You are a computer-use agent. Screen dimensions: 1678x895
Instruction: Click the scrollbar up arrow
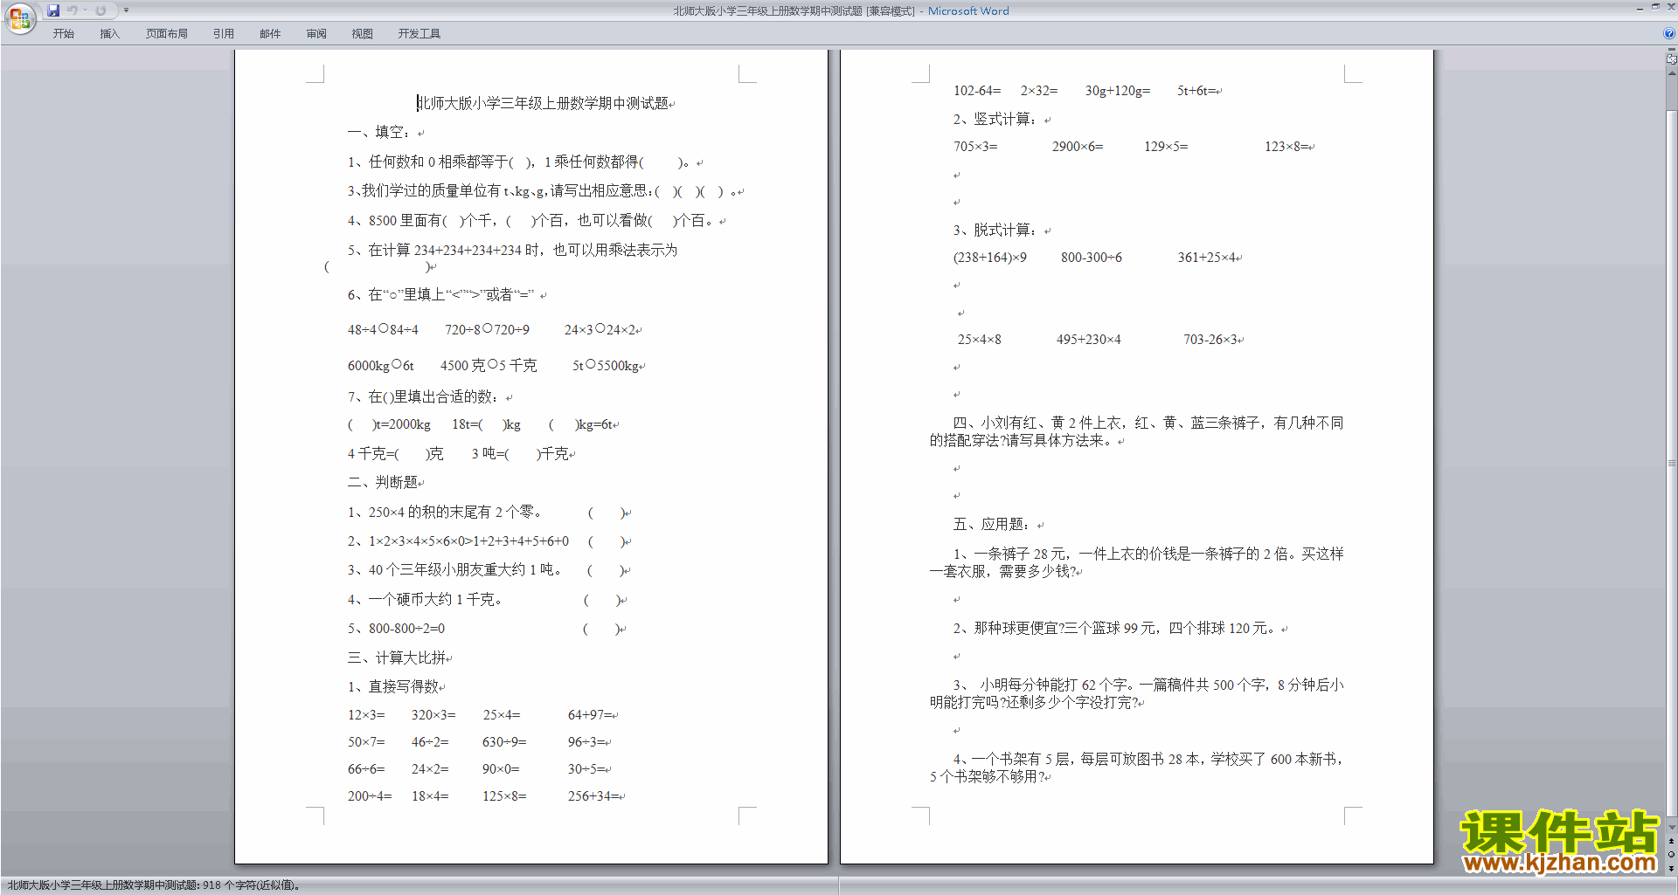(1672, 73)
